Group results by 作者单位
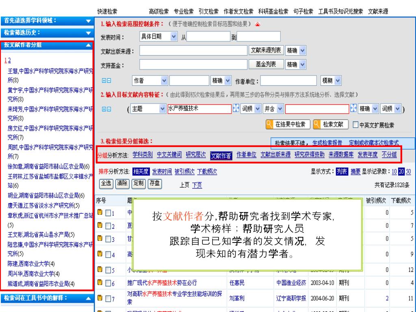The width and height of the screenshot is (416, 312). 246,155
